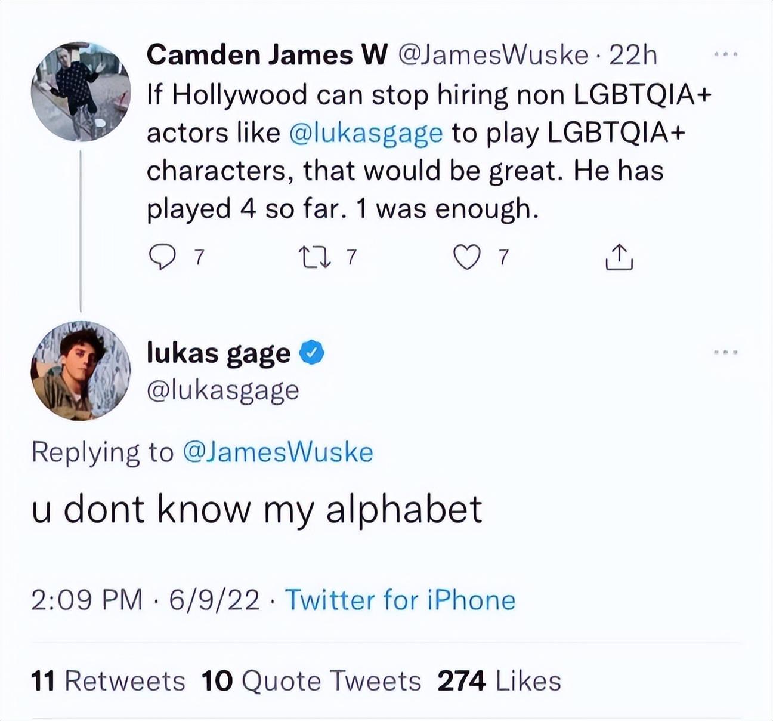Open the share icon on first tweet
The width and height of the screenshot is (773, 721).
click(x=619, y=257)
